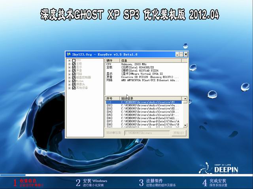Uncheck the 其他设备 checkbox
253x189 pixels.
74,88
